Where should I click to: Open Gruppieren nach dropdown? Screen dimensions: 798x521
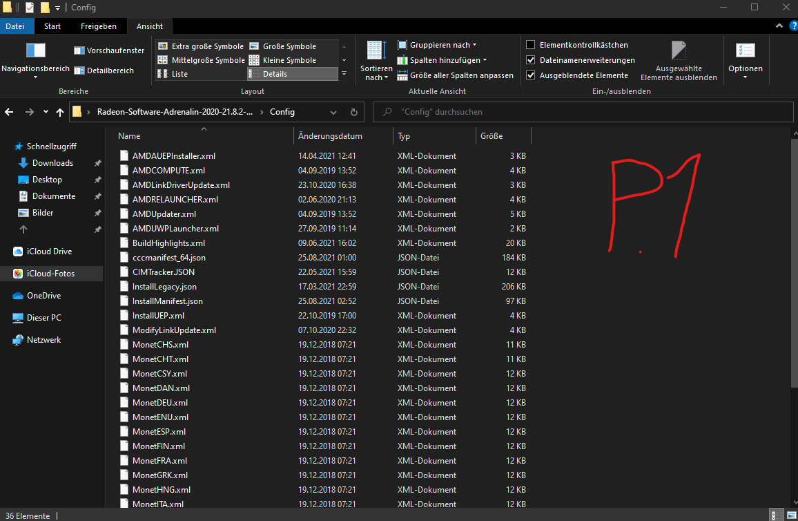[437, 45]
